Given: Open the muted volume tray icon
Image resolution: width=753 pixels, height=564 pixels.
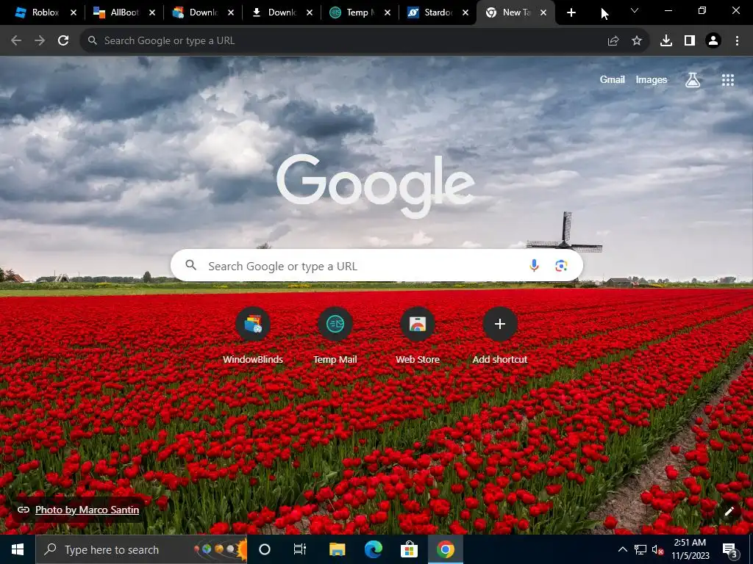Looking at the screenshot, I should coord(657,549).
